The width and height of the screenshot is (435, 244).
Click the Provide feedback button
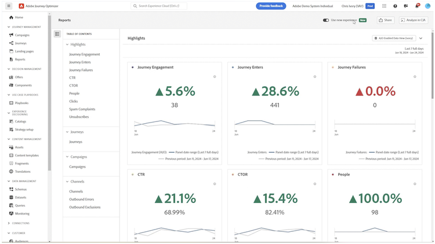pyautogui.click(x=271, y=6)
